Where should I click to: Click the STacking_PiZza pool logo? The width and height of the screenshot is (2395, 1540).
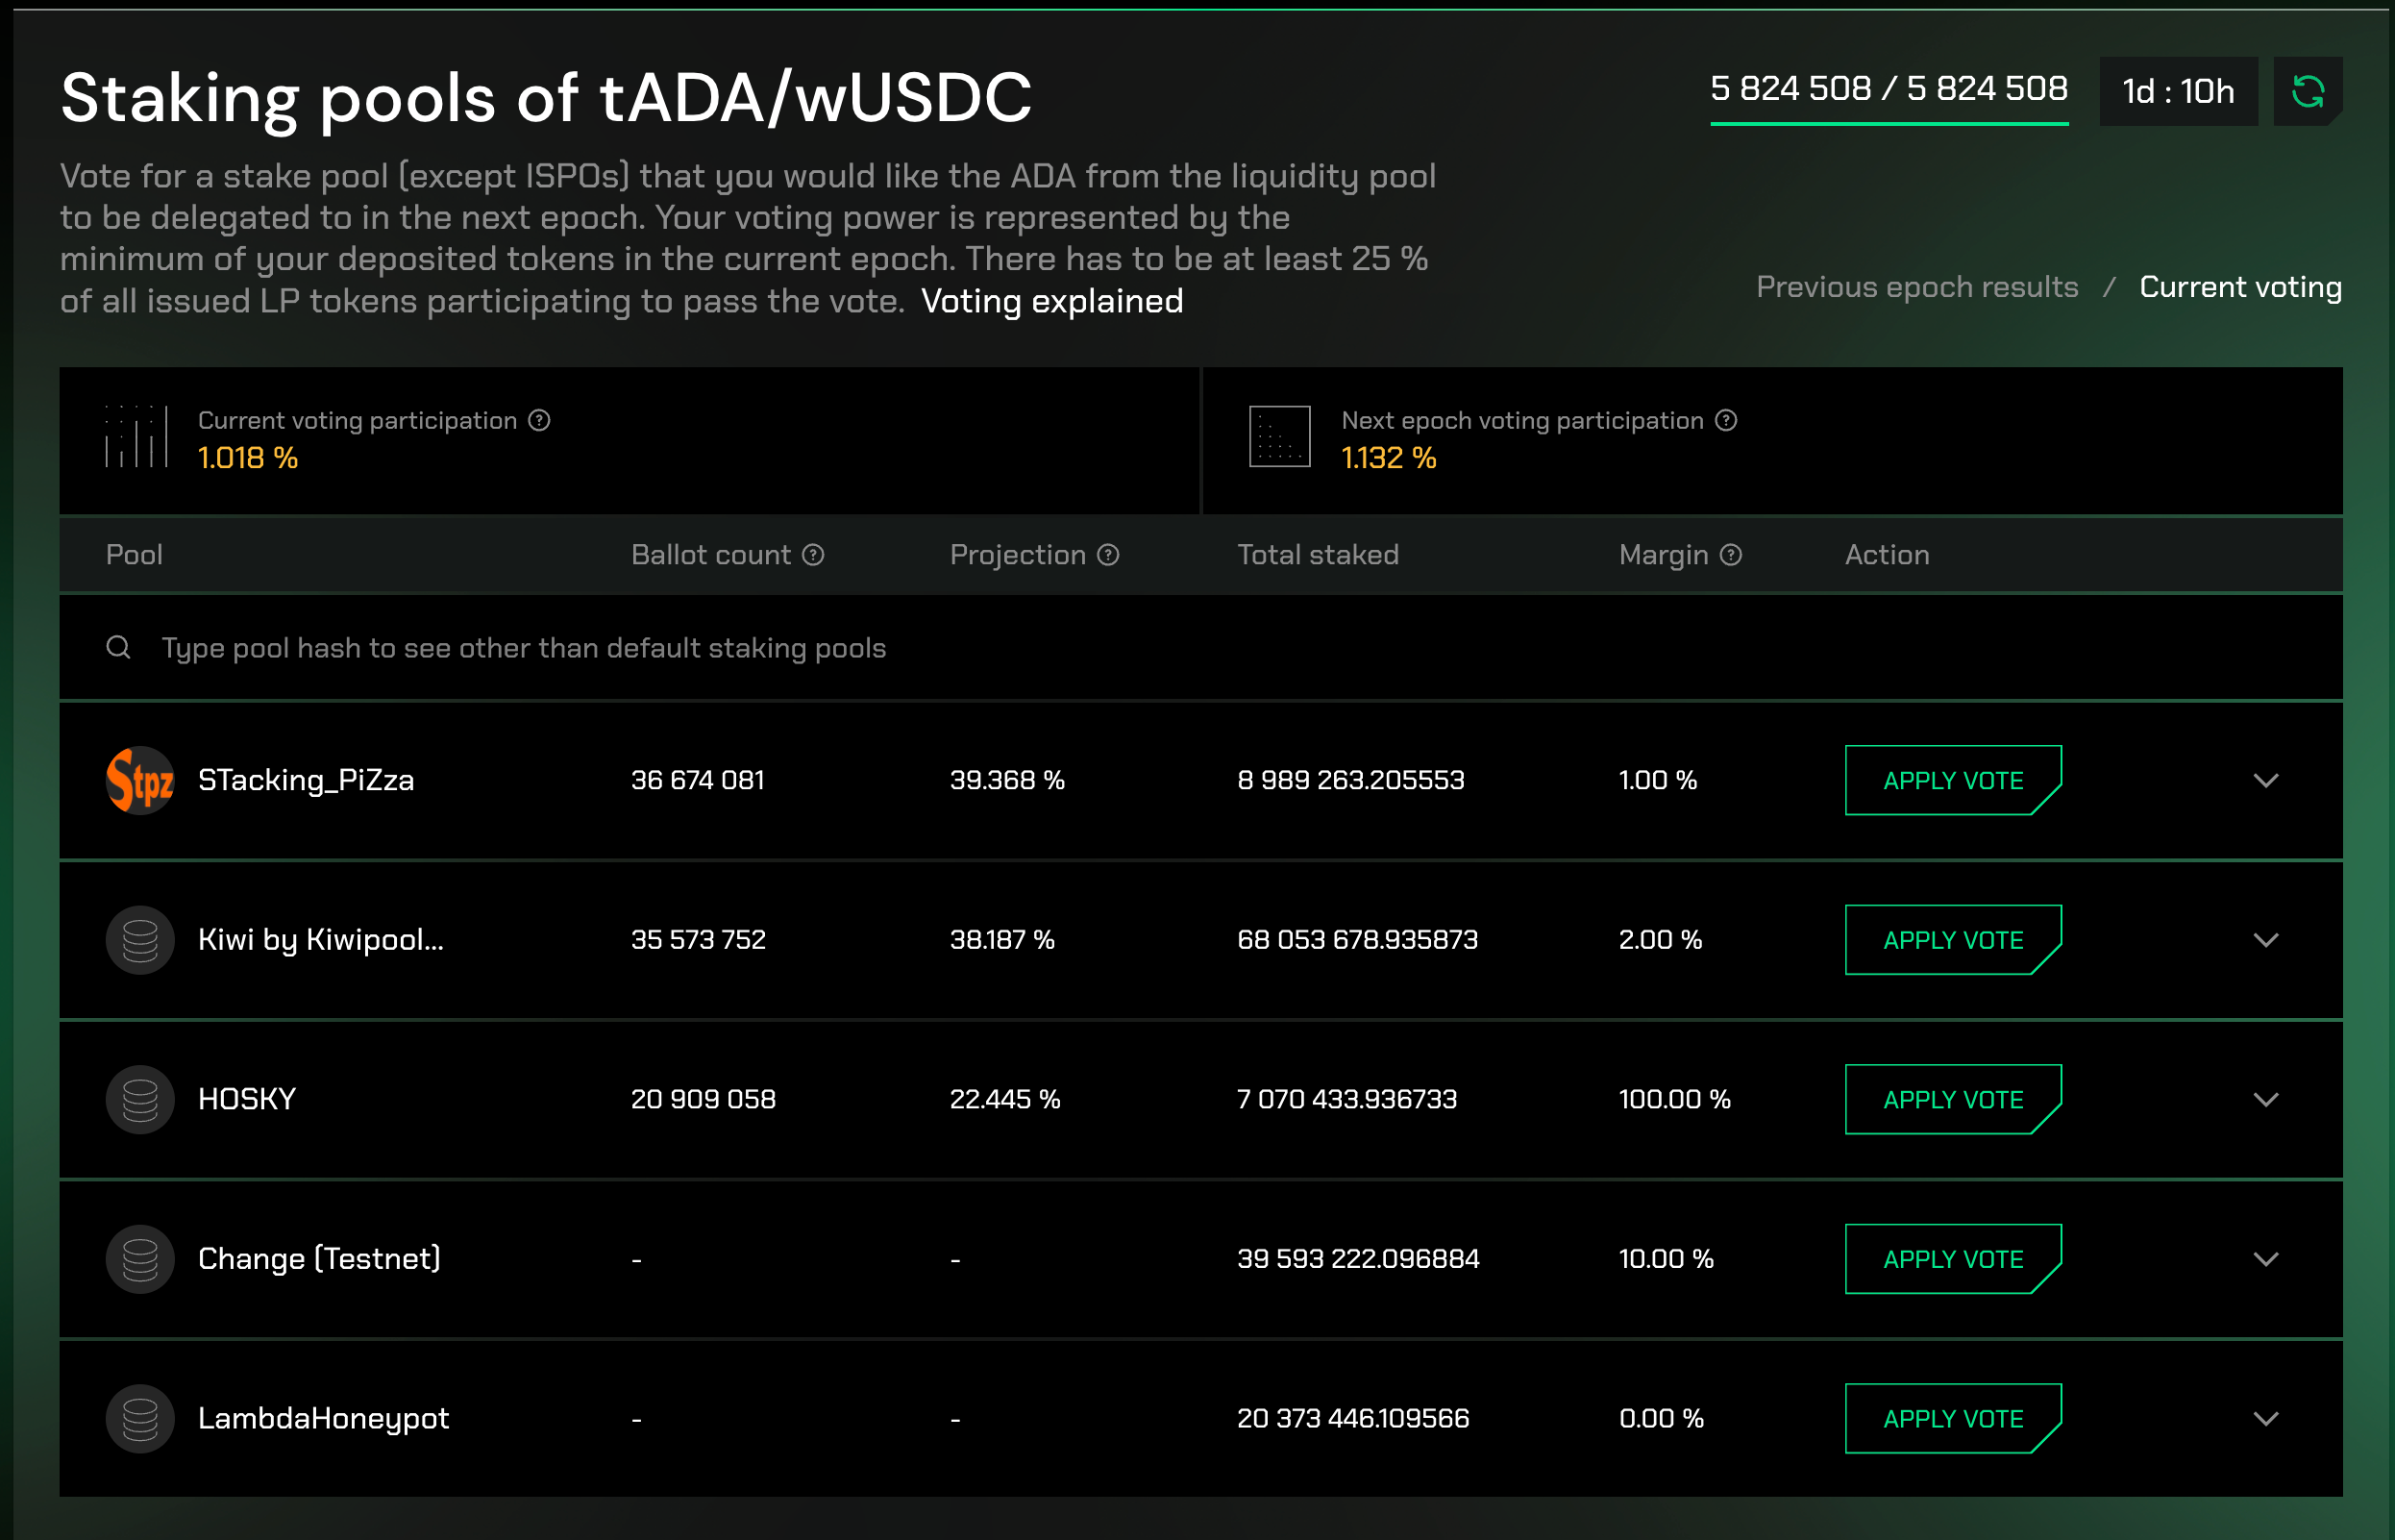click(140, 780)
